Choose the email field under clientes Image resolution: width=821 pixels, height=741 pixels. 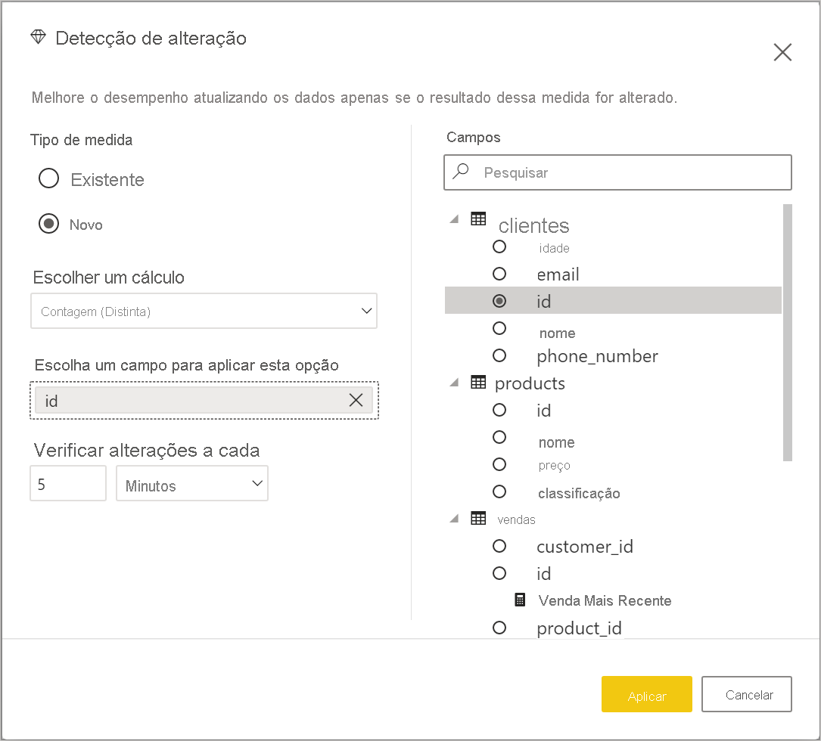499,274
